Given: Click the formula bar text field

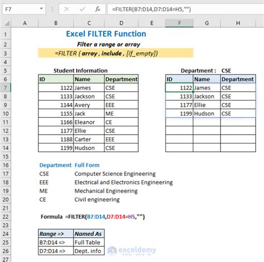Looking at the screenshot, I should [x=185, y=9].
